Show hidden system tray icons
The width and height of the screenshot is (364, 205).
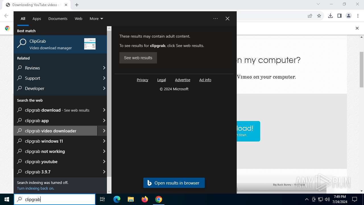coord(307,199)
